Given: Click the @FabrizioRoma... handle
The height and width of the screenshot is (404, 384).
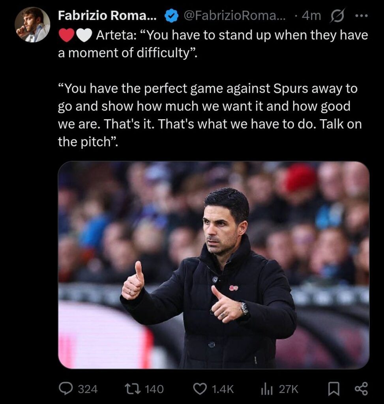Looking at the screenshot, I should [x=234, y=16].
